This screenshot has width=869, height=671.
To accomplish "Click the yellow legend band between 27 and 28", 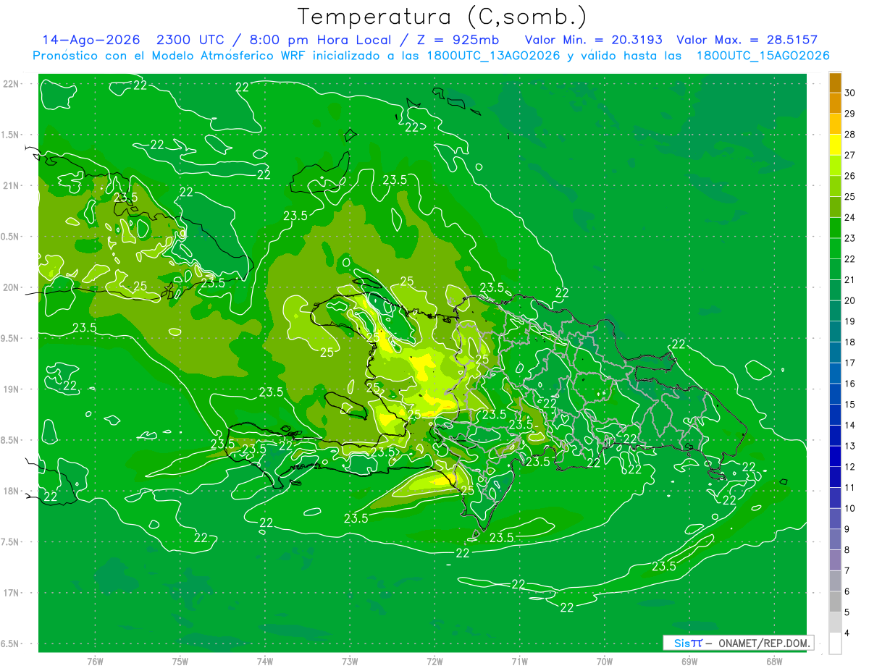I will tap(835, 145).
